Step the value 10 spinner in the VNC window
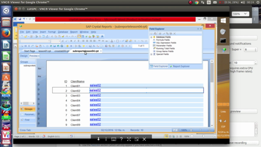The height and width of the screenshot is (147, 261). pyautogui.click(x=256, y=62)
